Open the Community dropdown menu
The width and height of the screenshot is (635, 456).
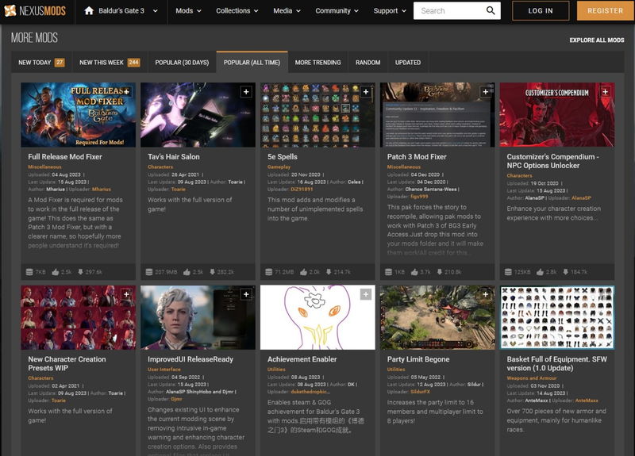tap(337, 11)
